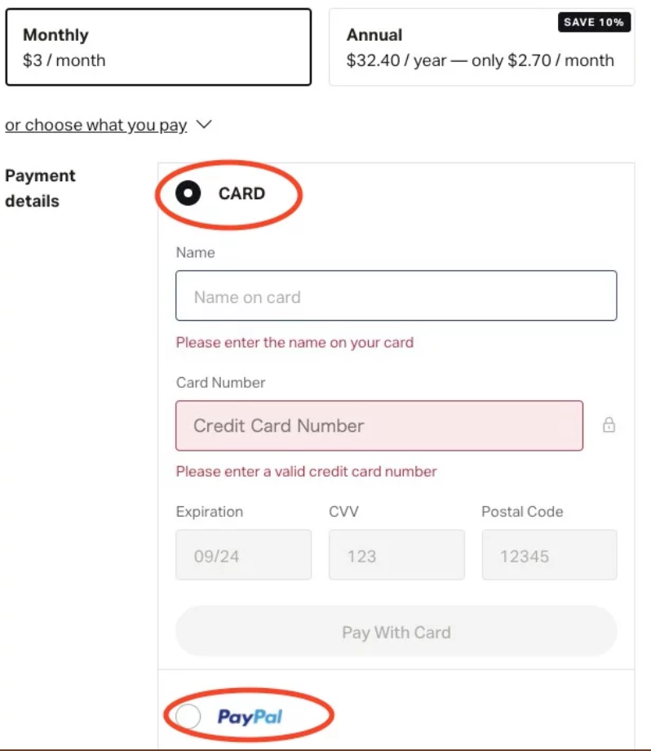Viewport: 651px width, 751px height.
Task: Focus the CVV input box
Action: [396, 555]
